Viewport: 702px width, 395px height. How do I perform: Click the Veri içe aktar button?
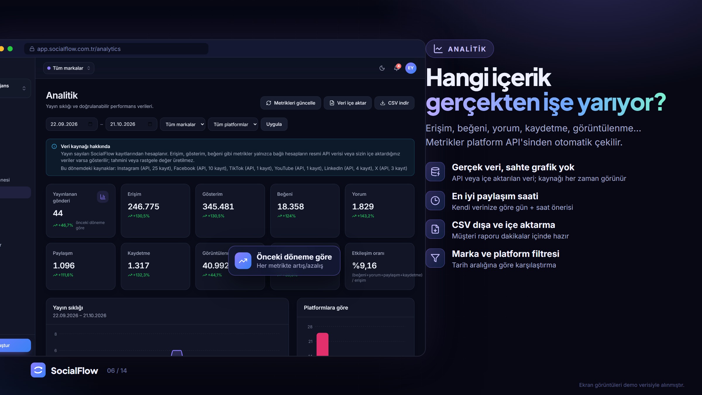(x=347, y=103)
